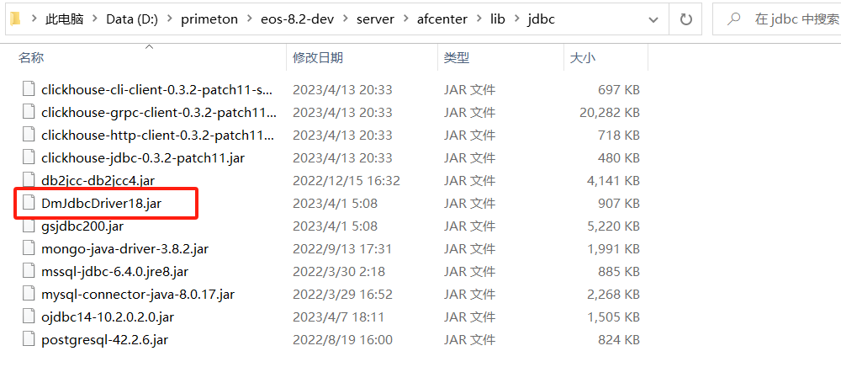Click the refresh icon beside the address bar
841x367 pixels.
(x=686, y=19)
